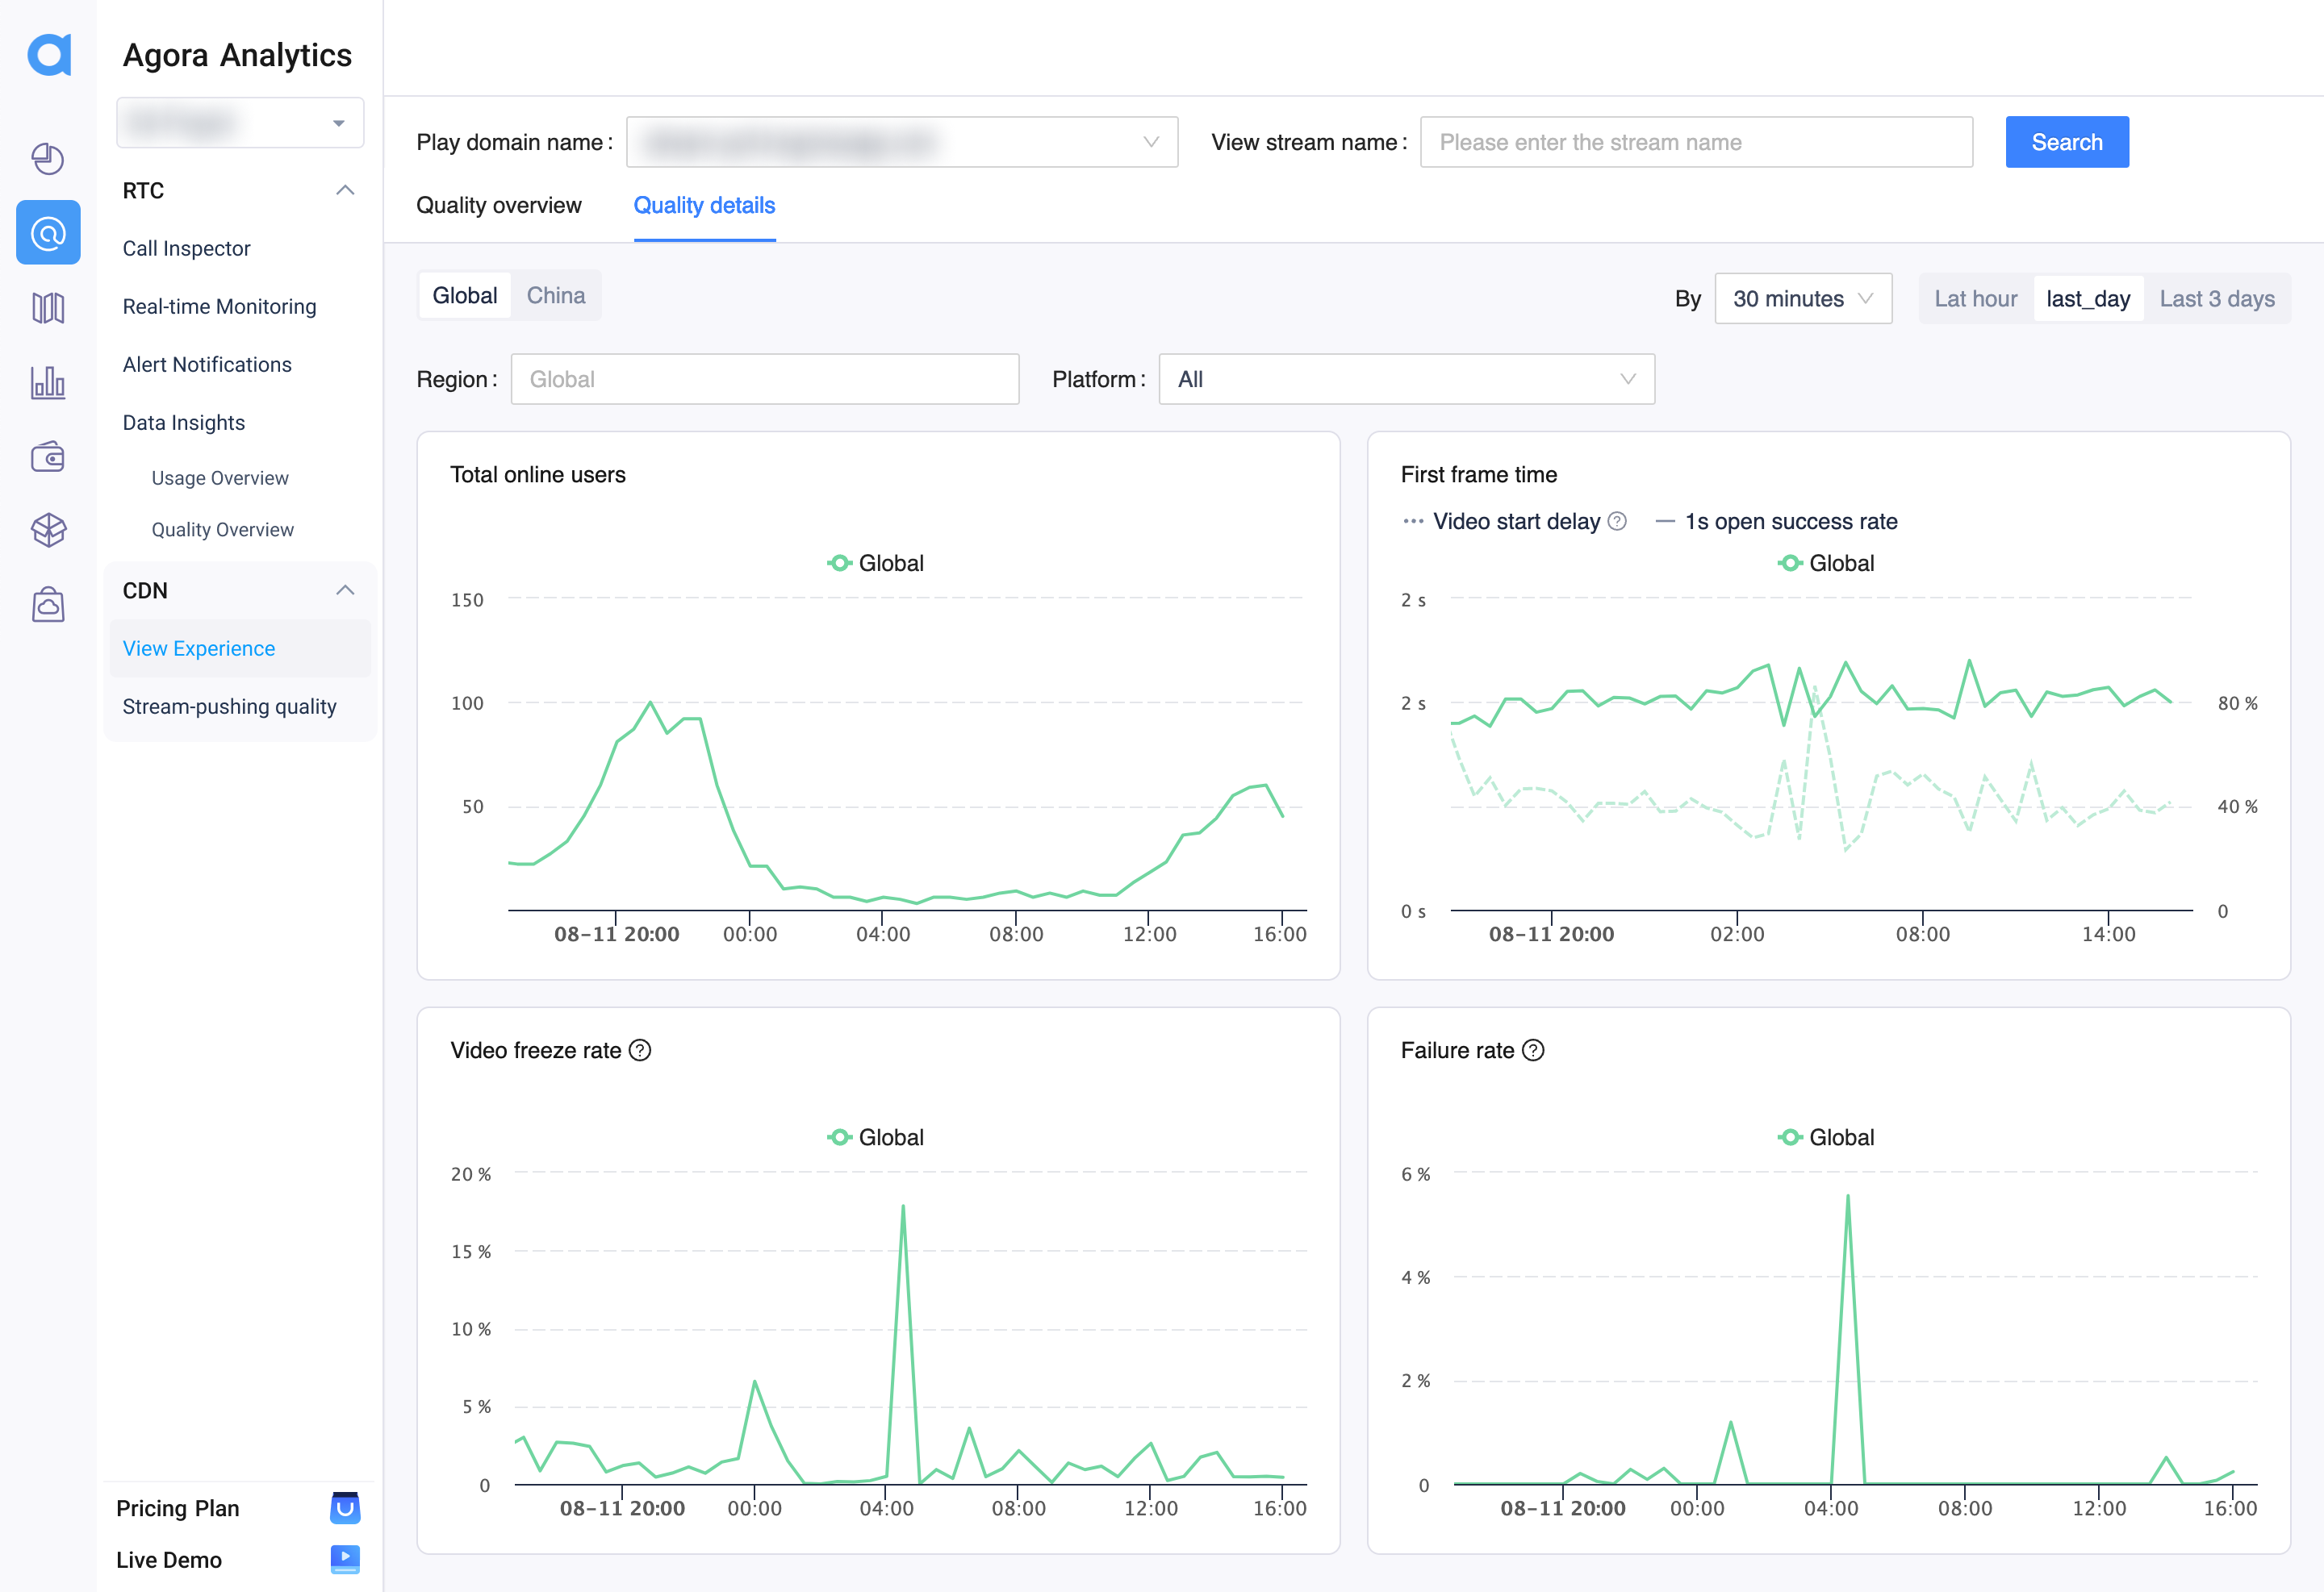Click the Live Demo play icon
2324x1592 pixels.
345,1559
